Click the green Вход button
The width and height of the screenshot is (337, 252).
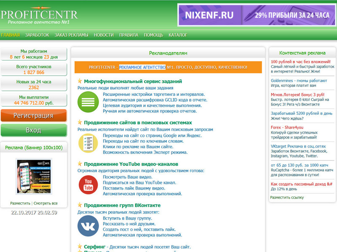(x=34, y=130)
